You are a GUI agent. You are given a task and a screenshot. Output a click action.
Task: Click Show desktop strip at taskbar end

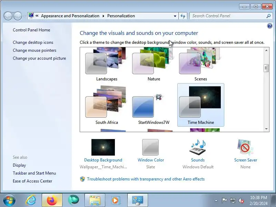[x=274, y=200]
